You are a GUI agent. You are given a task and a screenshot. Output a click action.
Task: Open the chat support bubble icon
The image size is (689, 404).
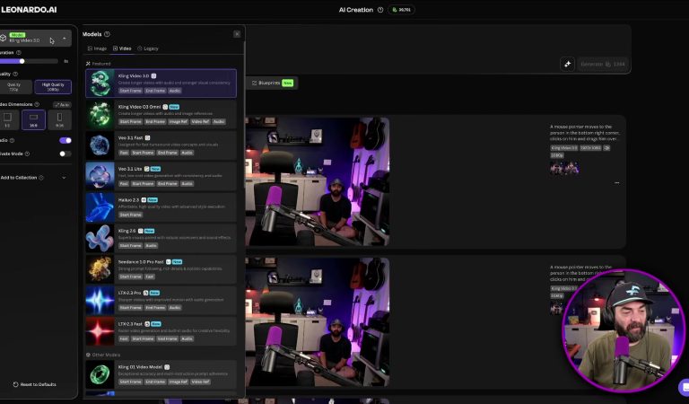tap(684, 388)
